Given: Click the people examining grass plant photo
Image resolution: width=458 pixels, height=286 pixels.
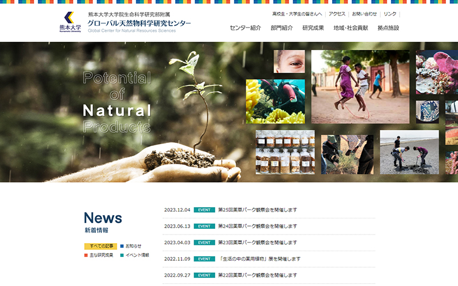Looking at the screenshot, I should tap(348, 154).
